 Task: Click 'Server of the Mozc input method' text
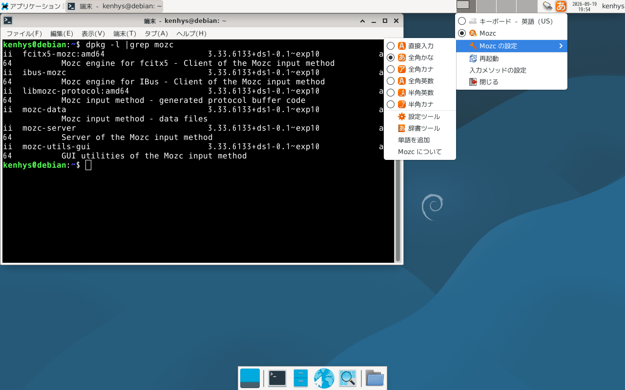click(x=137, y=137)
